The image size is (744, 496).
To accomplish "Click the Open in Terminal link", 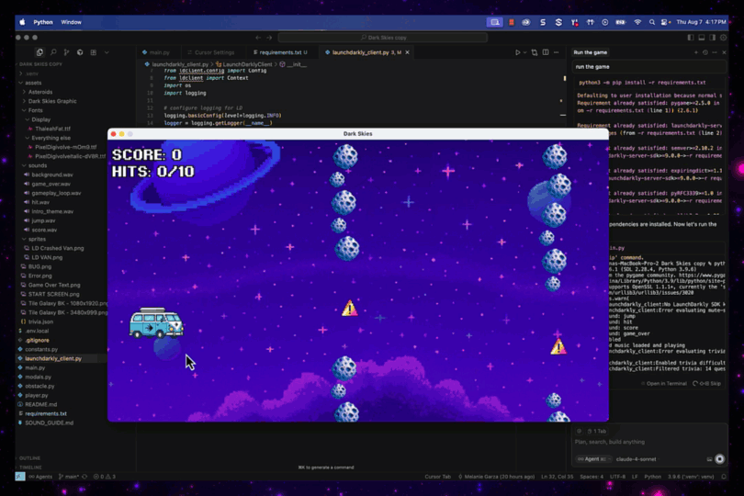I will pyautogui.click(x=666, y=383).
